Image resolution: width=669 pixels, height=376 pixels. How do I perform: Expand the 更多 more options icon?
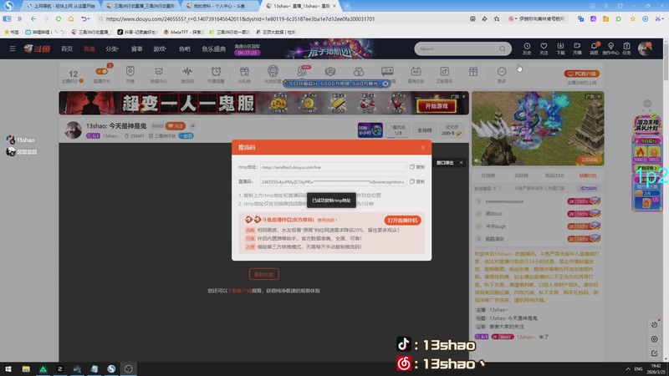click(502, 74)
